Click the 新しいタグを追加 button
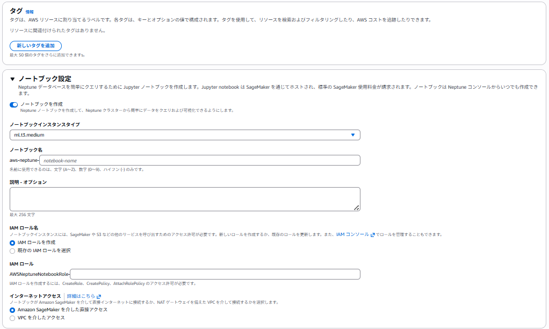This screenshot has height=329, width=549. pyautogui.click(x=35, y=46)
